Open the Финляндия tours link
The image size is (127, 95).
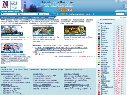pos(105,28)
